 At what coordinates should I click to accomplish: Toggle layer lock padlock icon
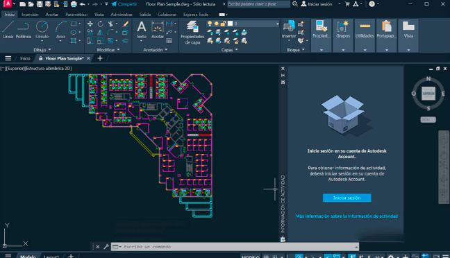pos(223,24)
